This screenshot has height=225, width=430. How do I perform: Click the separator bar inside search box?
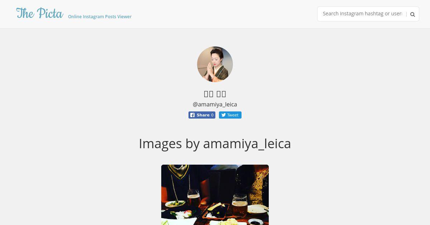(406, 14)
